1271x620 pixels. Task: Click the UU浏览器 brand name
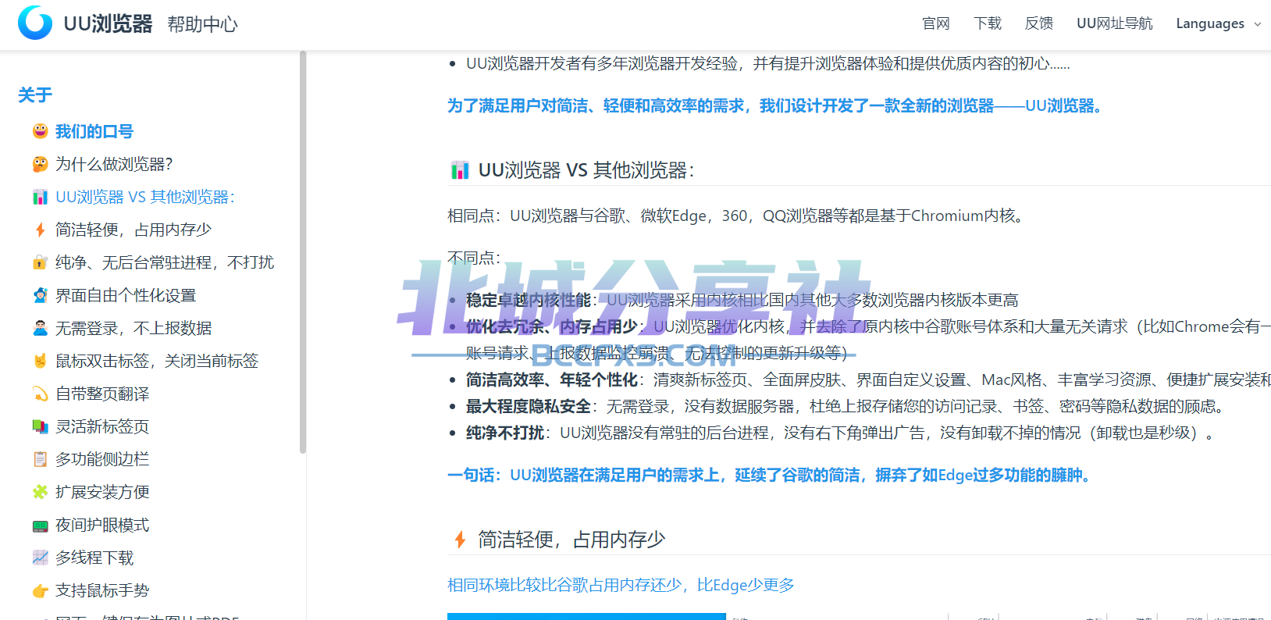108,23
